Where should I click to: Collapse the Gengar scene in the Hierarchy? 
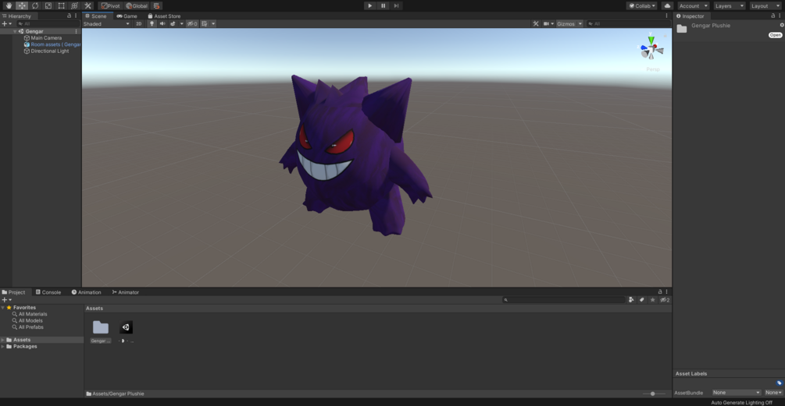click(15, 31)
